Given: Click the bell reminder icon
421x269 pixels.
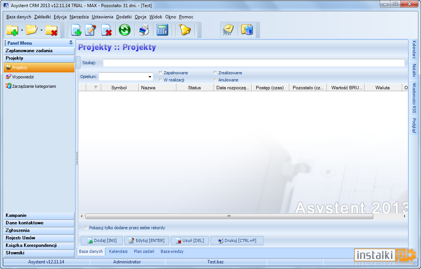Looking at the screenshot, I should click(185, 30).
